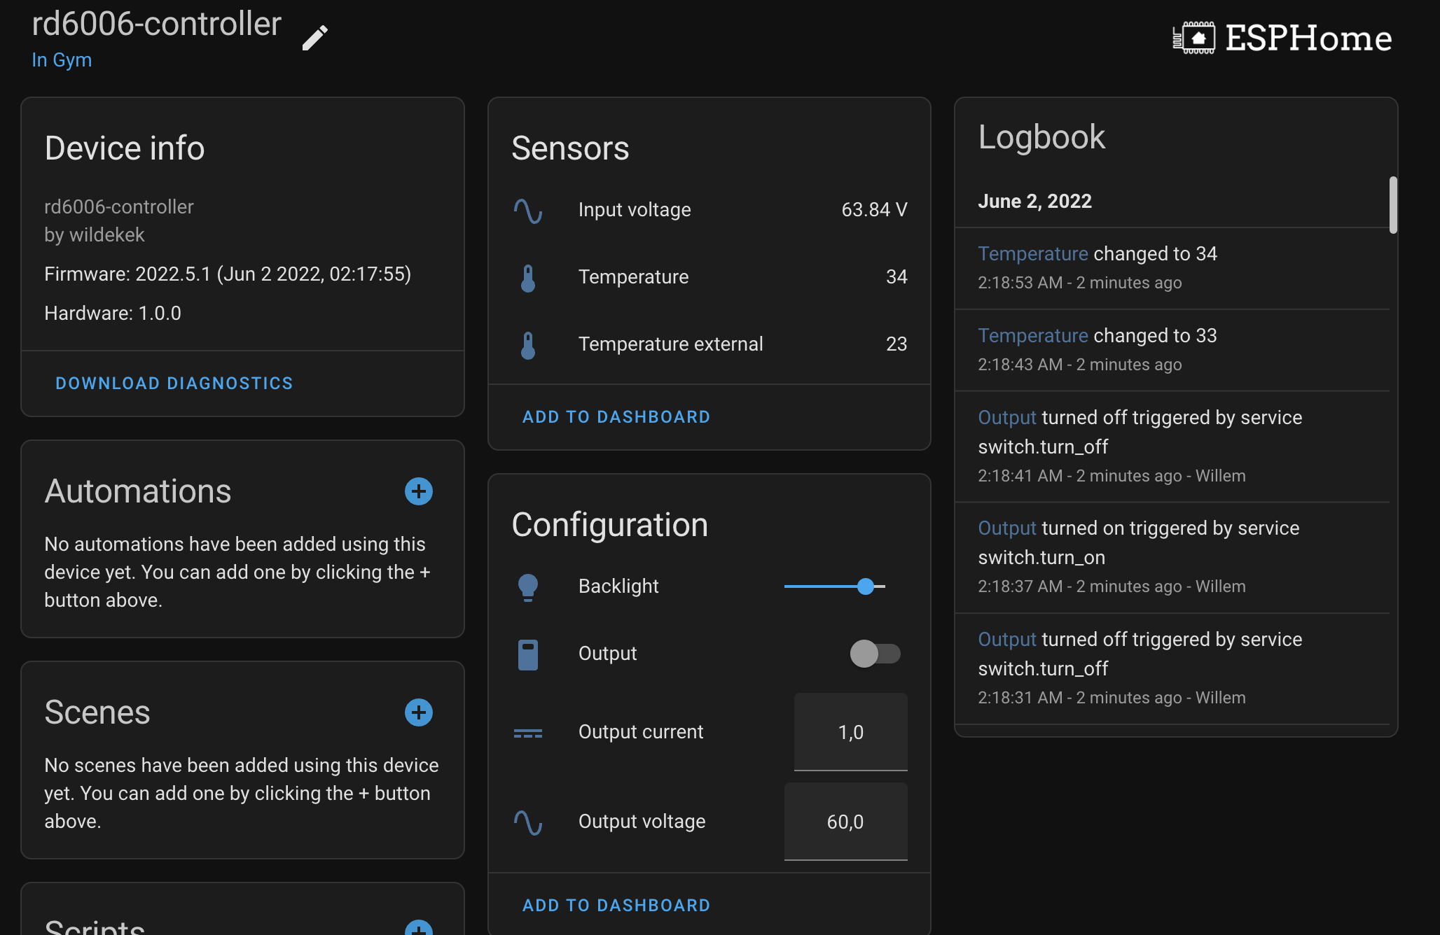1440x935 pixels.
Task: Click the Input voltage waveform icon
Action: [528, 209]
